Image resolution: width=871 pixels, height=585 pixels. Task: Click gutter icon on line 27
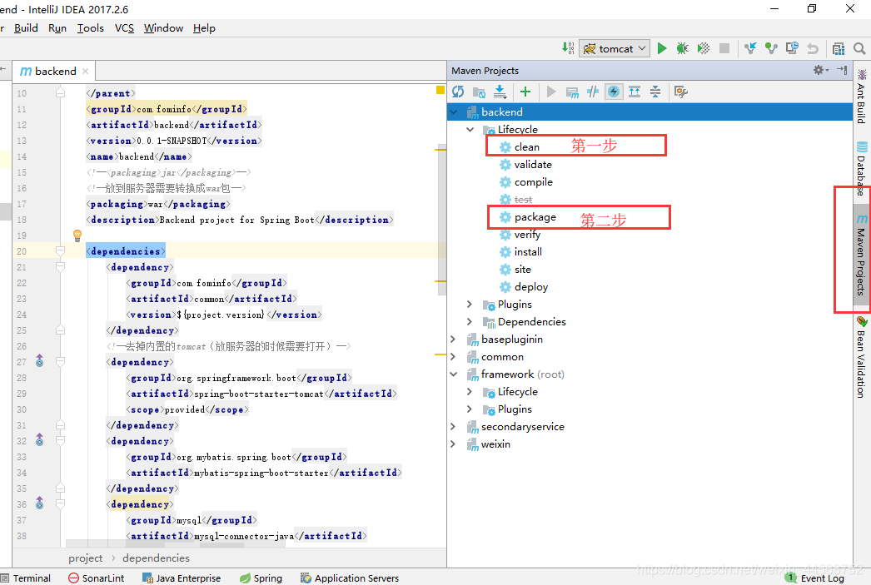pyautogui.click(x=39, y=361)
